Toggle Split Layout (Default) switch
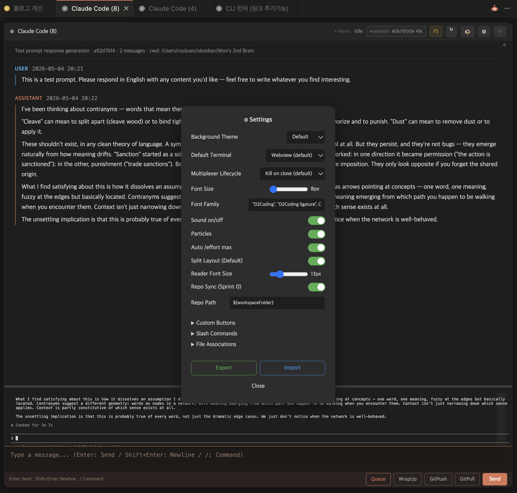Screen dimensions: 517x493 317,261
